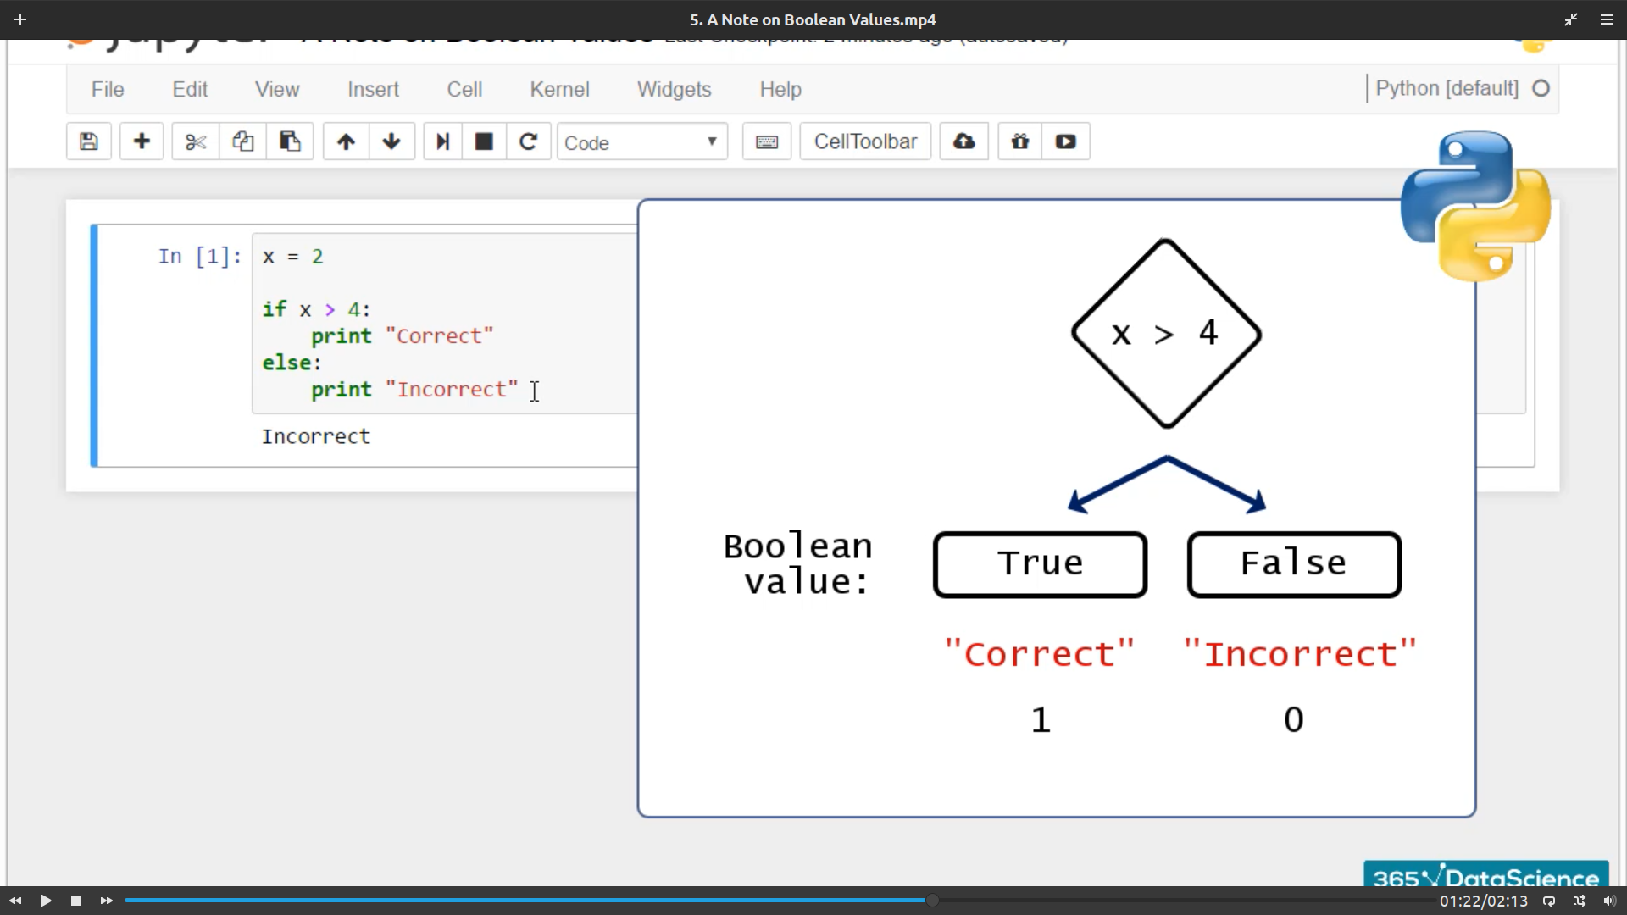Mute the video with the volume icon
The height and width of the screenshot is (915, 1627).
pos(1609,901)
